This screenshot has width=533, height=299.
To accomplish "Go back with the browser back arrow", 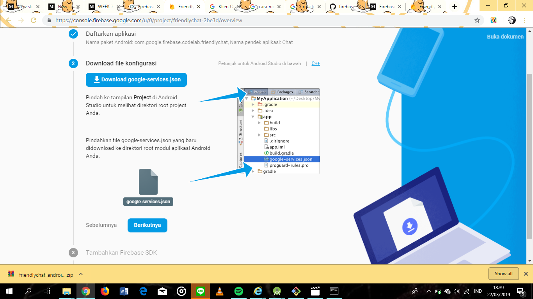I will click(9, 20).
